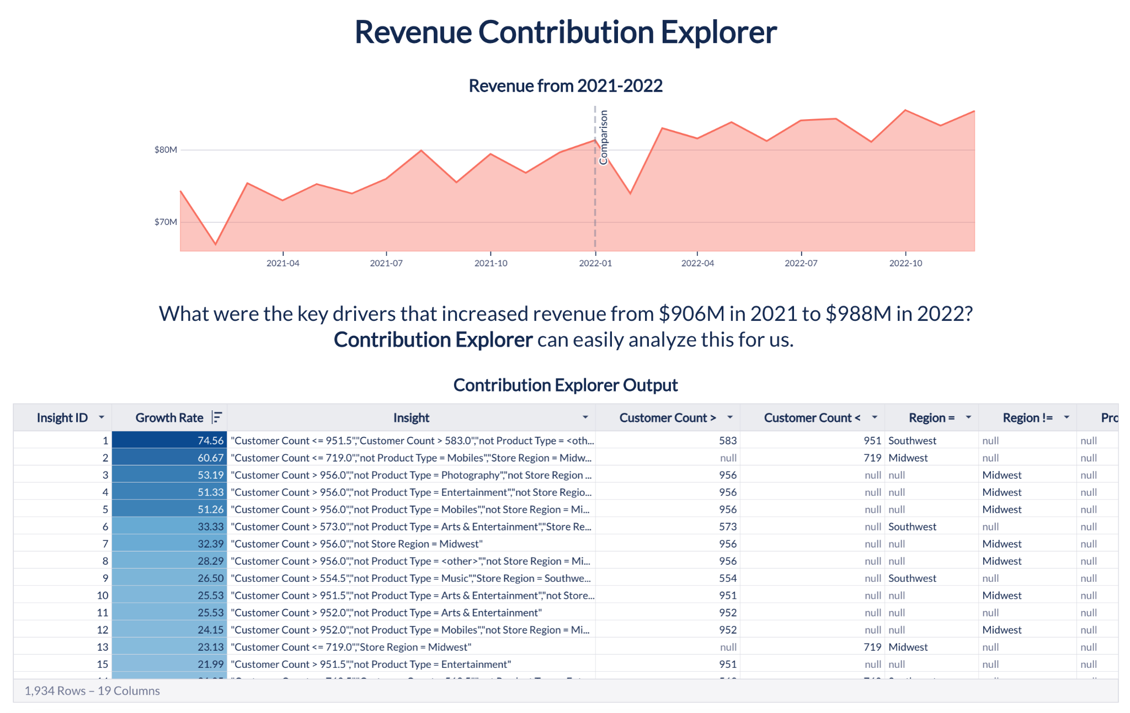Open the Region != column dropdown arrow

coord(1066,417)
